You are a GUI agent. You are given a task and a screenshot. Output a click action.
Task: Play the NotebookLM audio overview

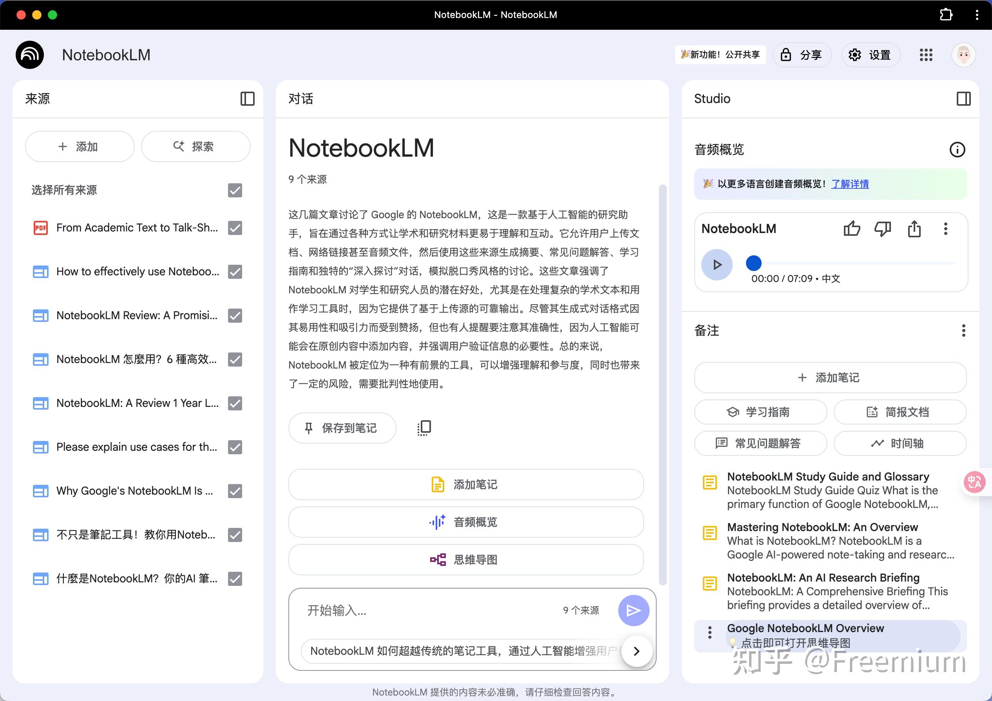click(x=717, y=264)
